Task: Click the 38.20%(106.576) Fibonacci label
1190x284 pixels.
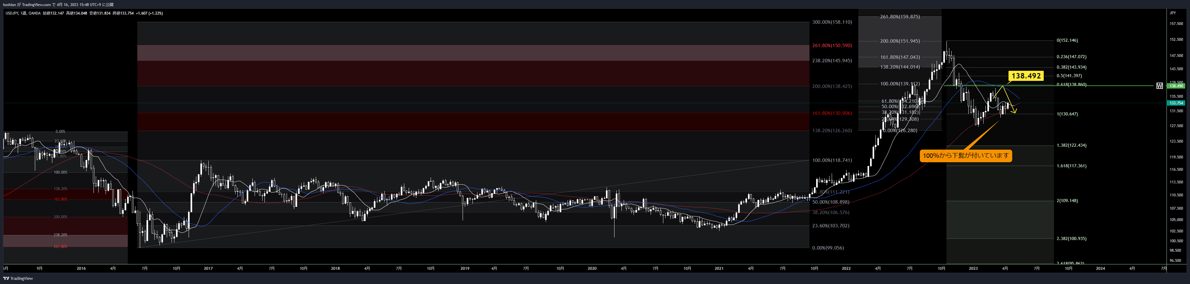Action: (x=831, y=213)
